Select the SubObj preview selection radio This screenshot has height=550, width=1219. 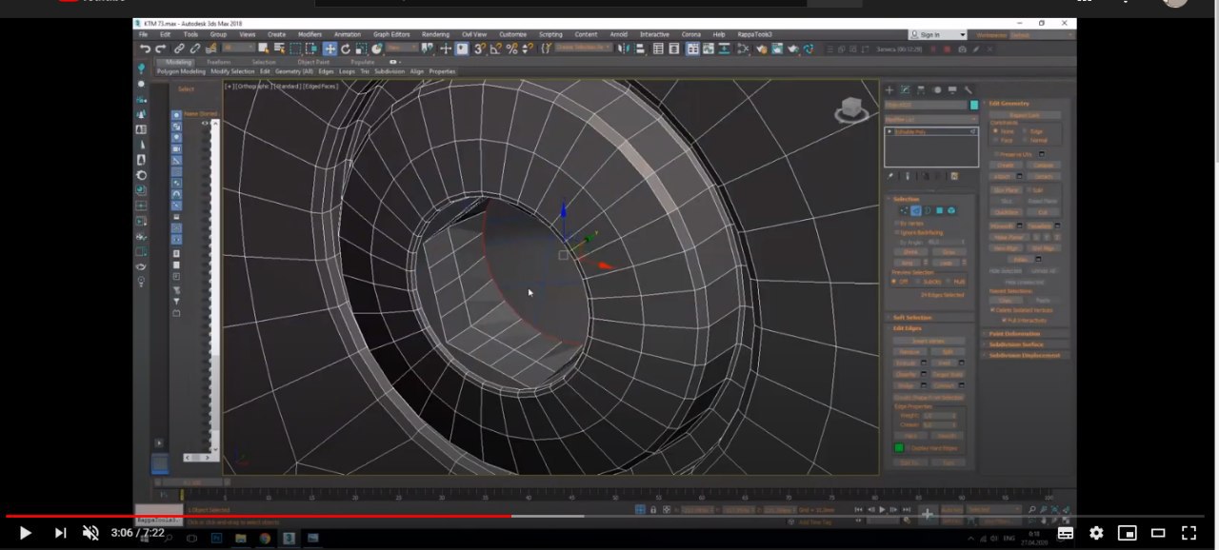coord(918,281)
